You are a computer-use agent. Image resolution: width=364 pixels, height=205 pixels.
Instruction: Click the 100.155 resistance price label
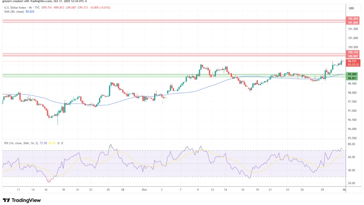(x=352, y=52)
